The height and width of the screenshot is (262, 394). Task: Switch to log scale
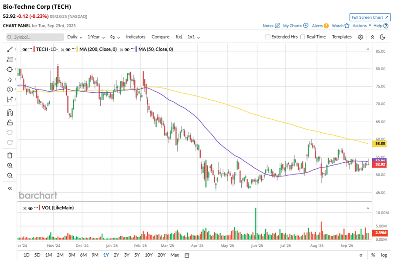[384, 255]
